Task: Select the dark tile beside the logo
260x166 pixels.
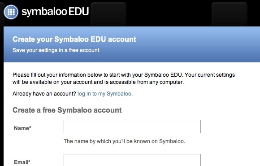Action: [108, 14]
